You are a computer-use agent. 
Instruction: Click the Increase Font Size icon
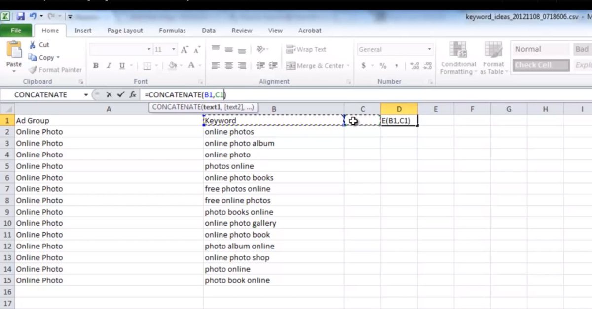[185, 50]
